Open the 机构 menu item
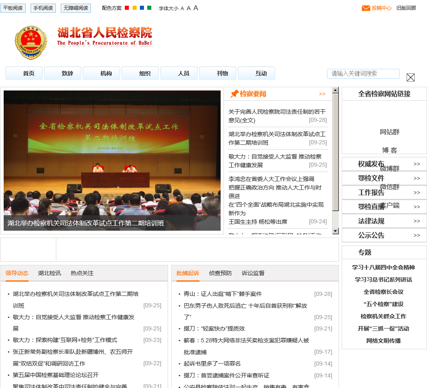 pos(101,73)
